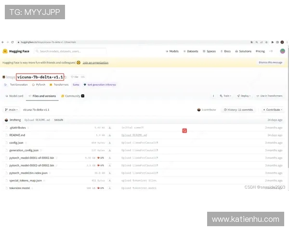
Task: Select the Transformers tag
Action: 59,85
